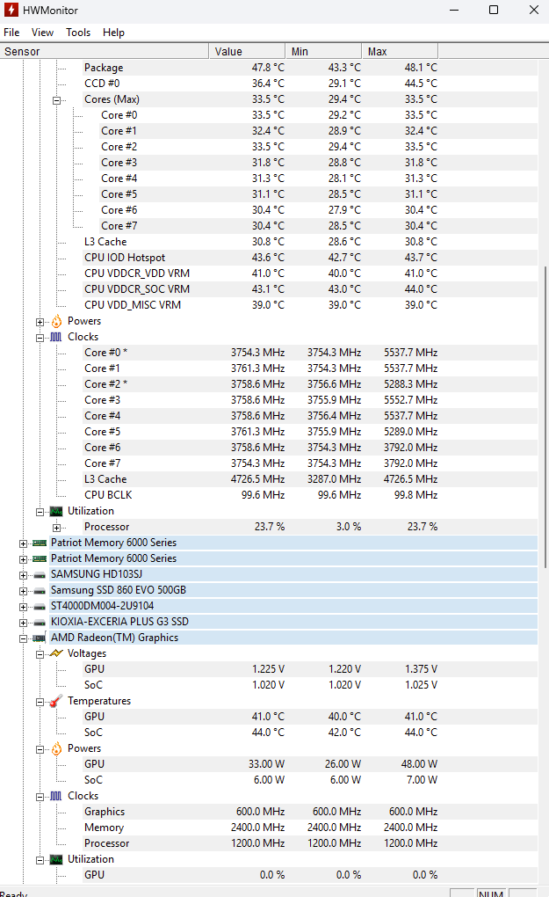Click the NUM indicator in status bar
This screenshot has height=897, width=549.
491,893
